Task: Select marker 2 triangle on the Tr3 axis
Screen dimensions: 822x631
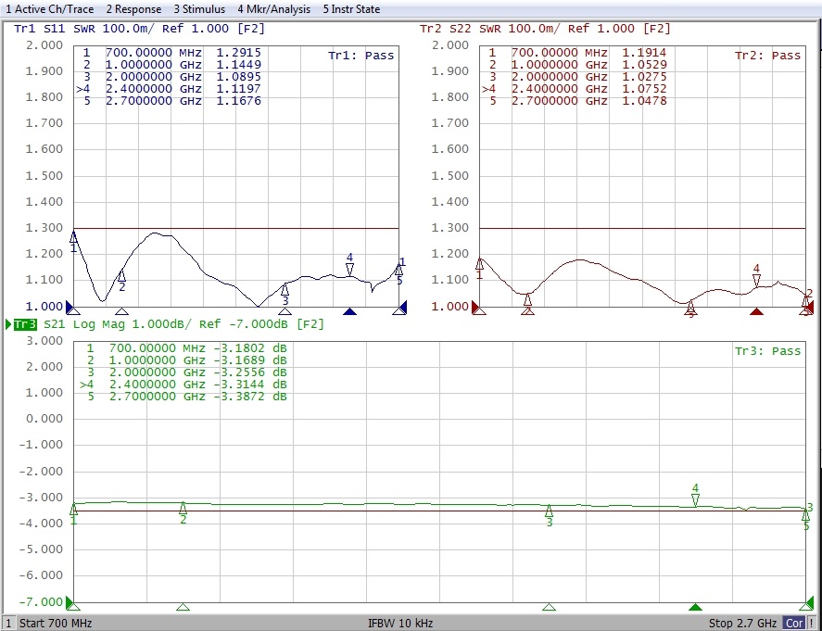Action: pos(183,608)
